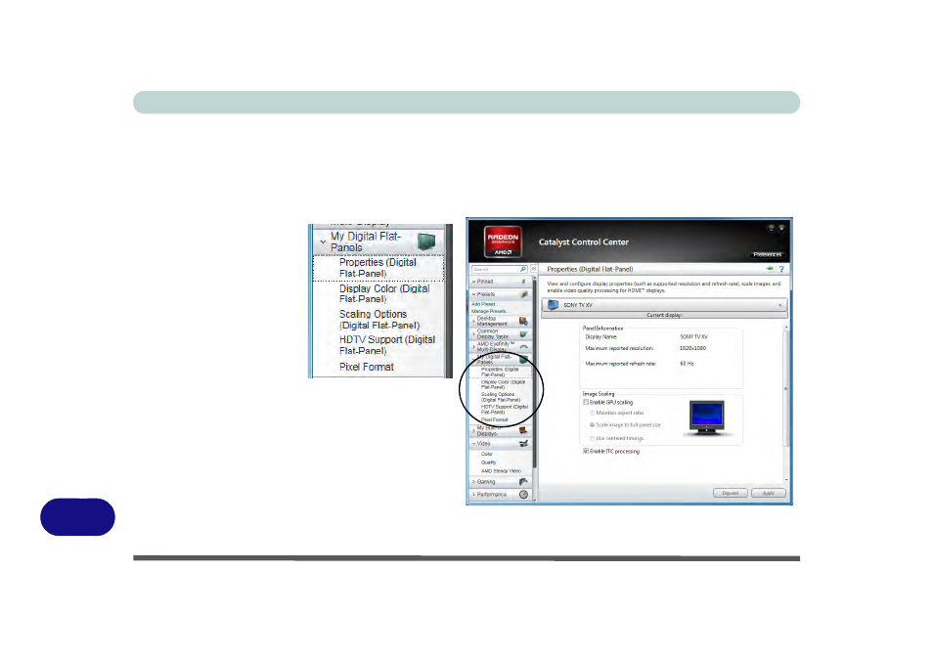Select Maintain aspect ratio radio button

pos(592,413)
